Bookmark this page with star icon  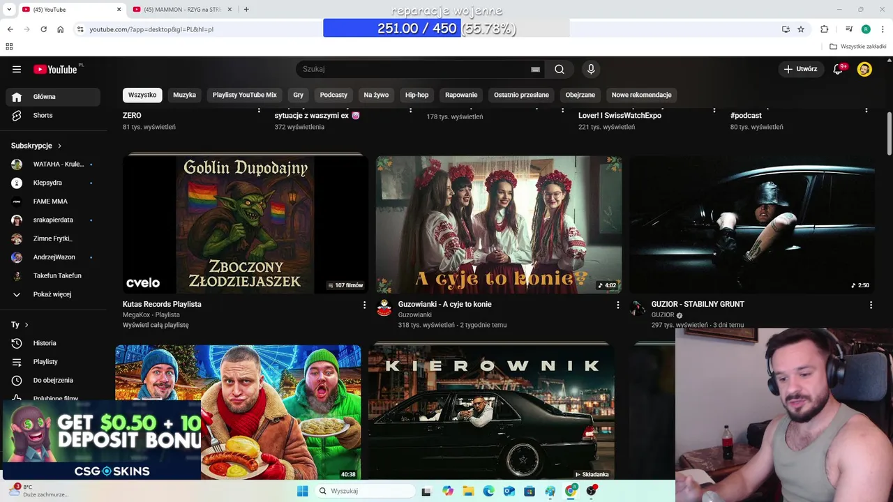pyautogui.click(x=801, y=29)
